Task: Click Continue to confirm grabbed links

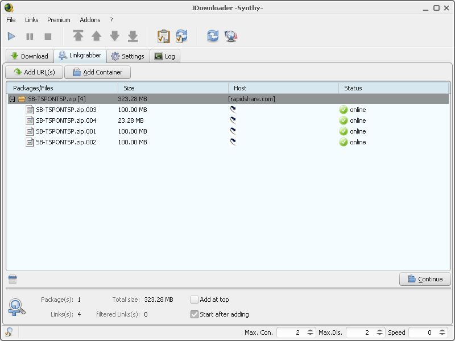Action: tap(425, 279)
